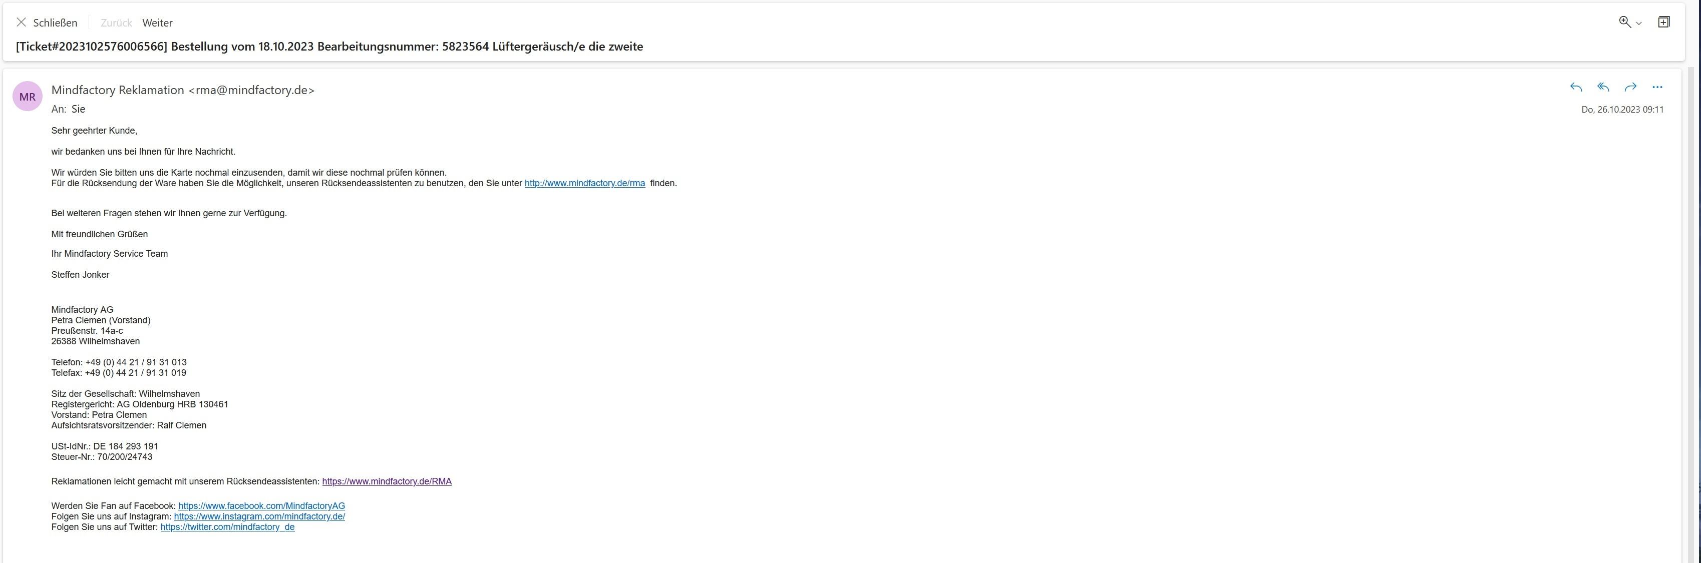Reply to the email
Screen dimensions: 1701x563
[x=1575, y=87]
